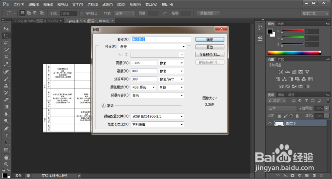Open the 预设 preset dropdown

coord(152,47)
